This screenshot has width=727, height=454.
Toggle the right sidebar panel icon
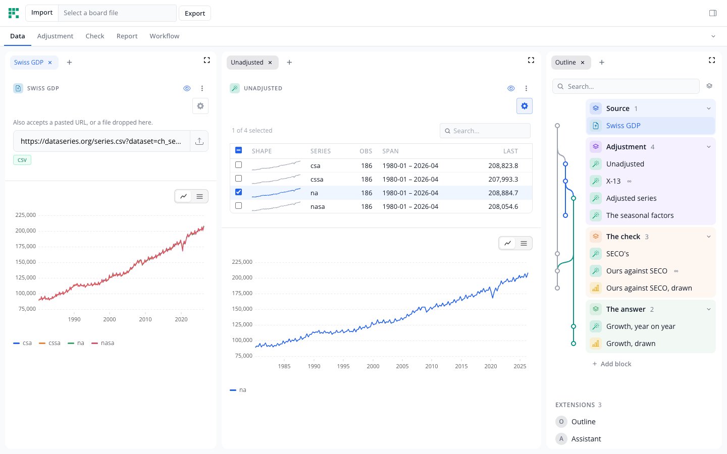pos(713,13)
